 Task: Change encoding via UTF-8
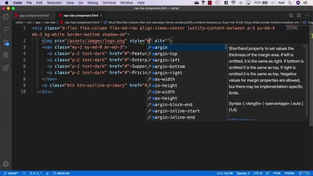(x=258, y=173)
